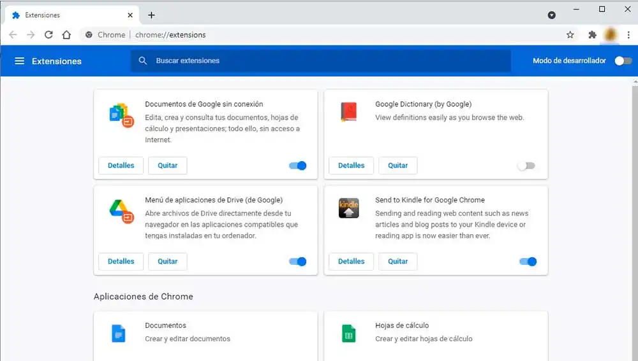Disable Documentos de Google sin conexión
The width and height of the screenshot is (638, 361).
(297, 166)
